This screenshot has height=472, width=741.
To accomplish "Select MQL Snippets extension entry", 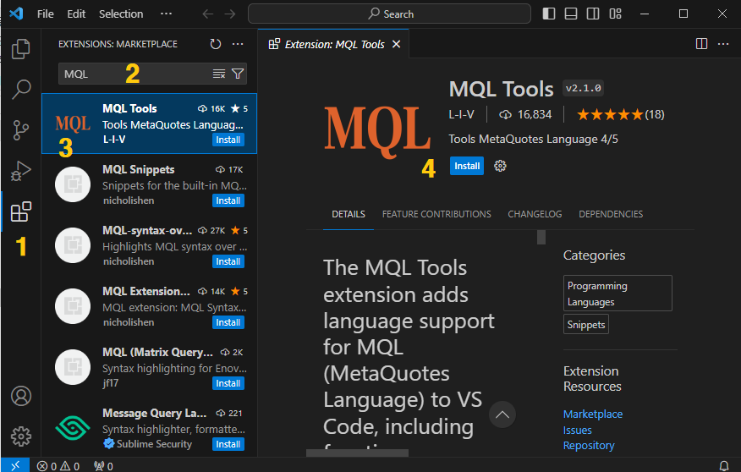I will pyautogui.click(x=150, y=184).
